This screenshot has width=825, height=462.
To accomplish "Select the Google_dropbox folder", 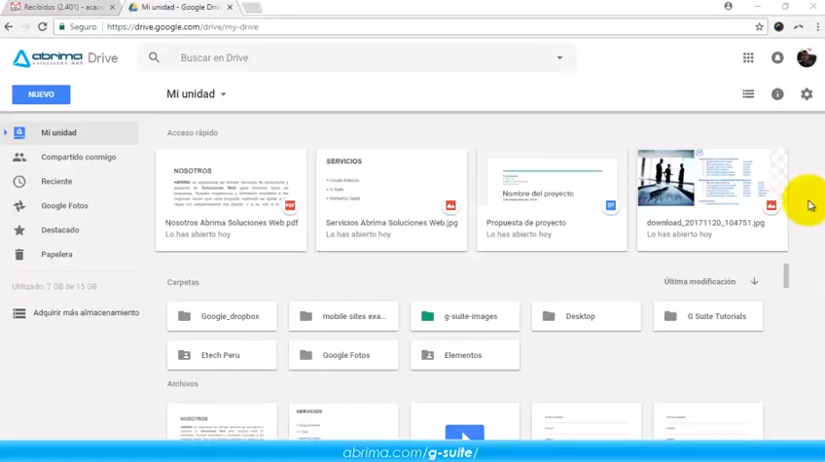I will [x=222, y=316].
